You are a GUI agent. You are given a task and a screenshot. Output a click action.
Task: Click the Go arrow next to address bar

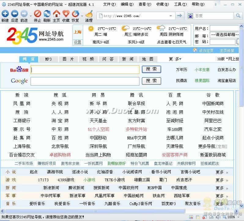coord(179,16)
